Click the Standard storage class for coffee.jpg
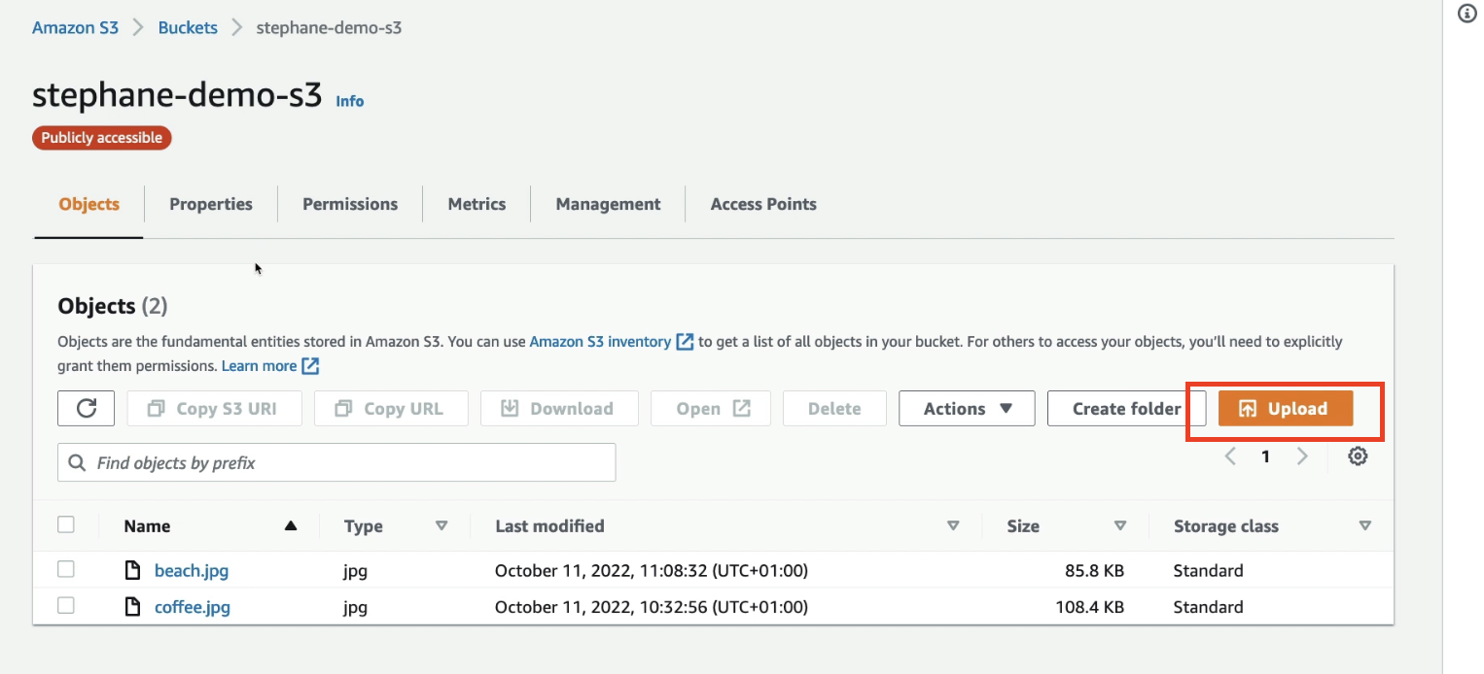 (1208, 607)
